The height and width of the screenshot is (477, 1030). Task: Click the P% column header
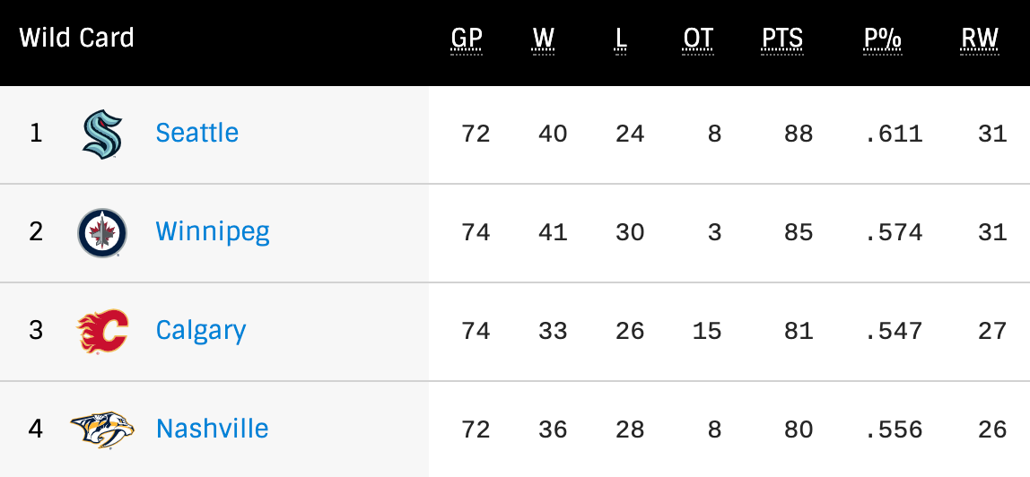tap(883, 39)
